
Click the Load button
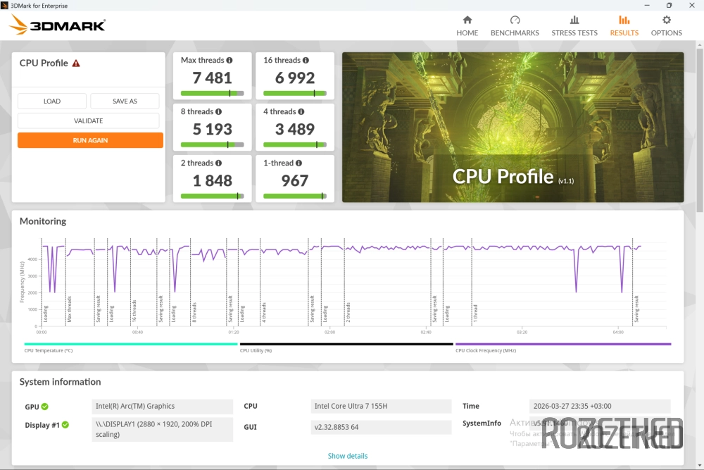pos(52,101)
